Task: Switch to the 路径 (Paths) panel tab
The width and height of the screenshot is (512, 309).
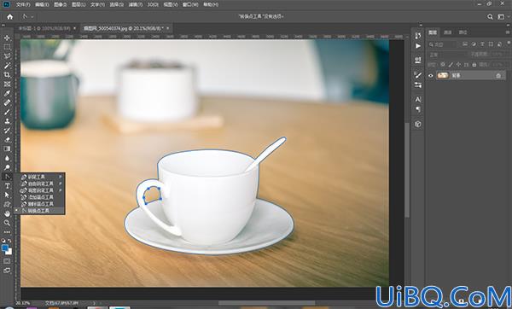Action: [463, 32]
